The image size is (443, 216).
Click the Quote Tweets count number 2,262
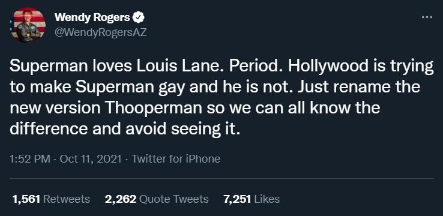pyautogui.click(x=121, y=199)
